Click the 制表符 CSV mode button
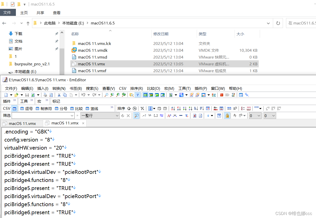The image size is (316, 218). [x=44, y=108]
